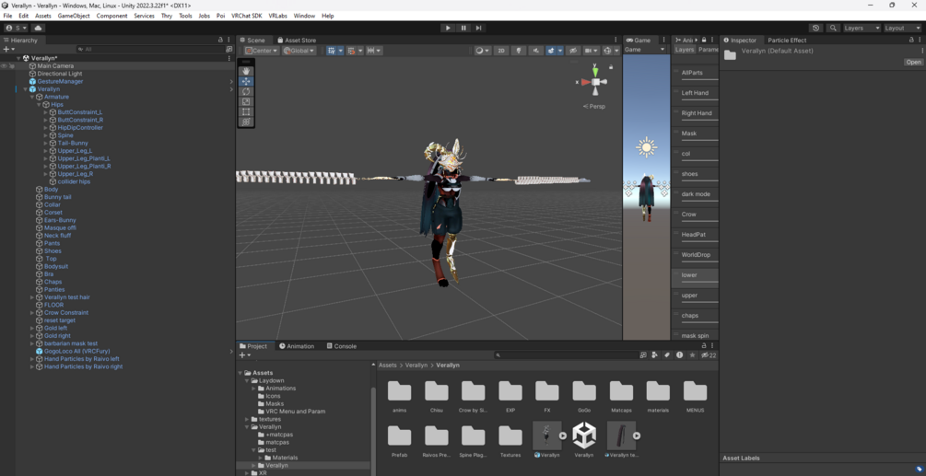
Task: Open the Game display dropdown
Action: tap(644, 50)
